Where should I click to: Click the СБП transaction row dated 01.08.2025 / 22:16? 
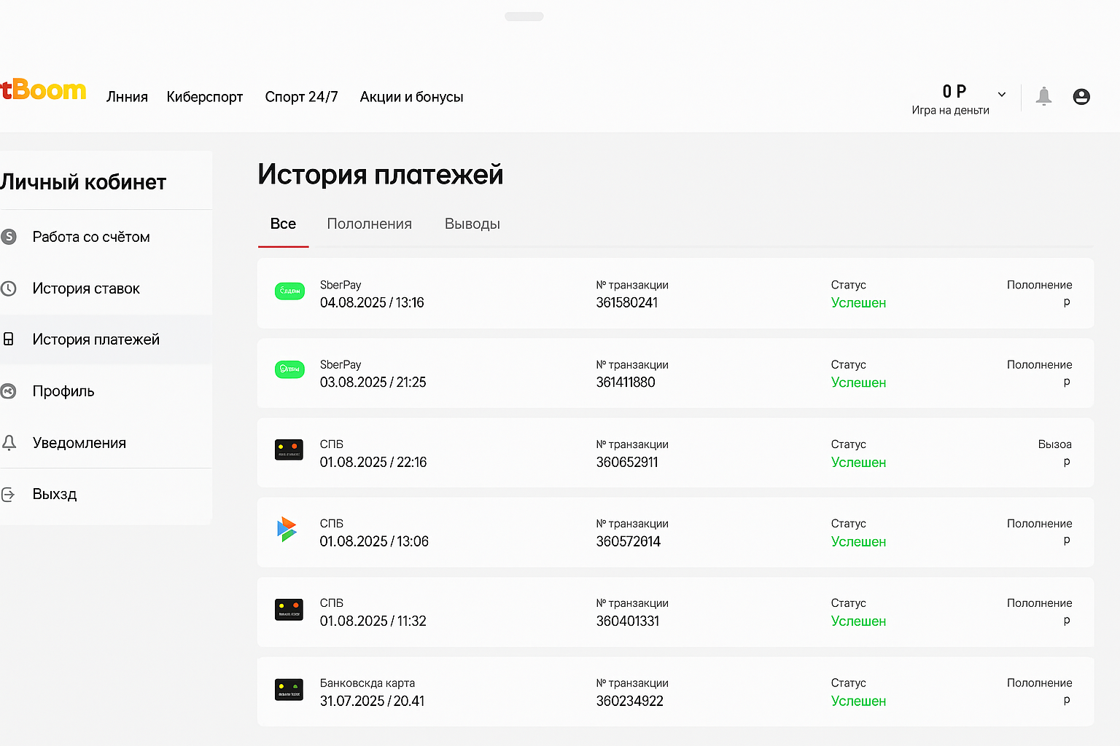[675, 453]
